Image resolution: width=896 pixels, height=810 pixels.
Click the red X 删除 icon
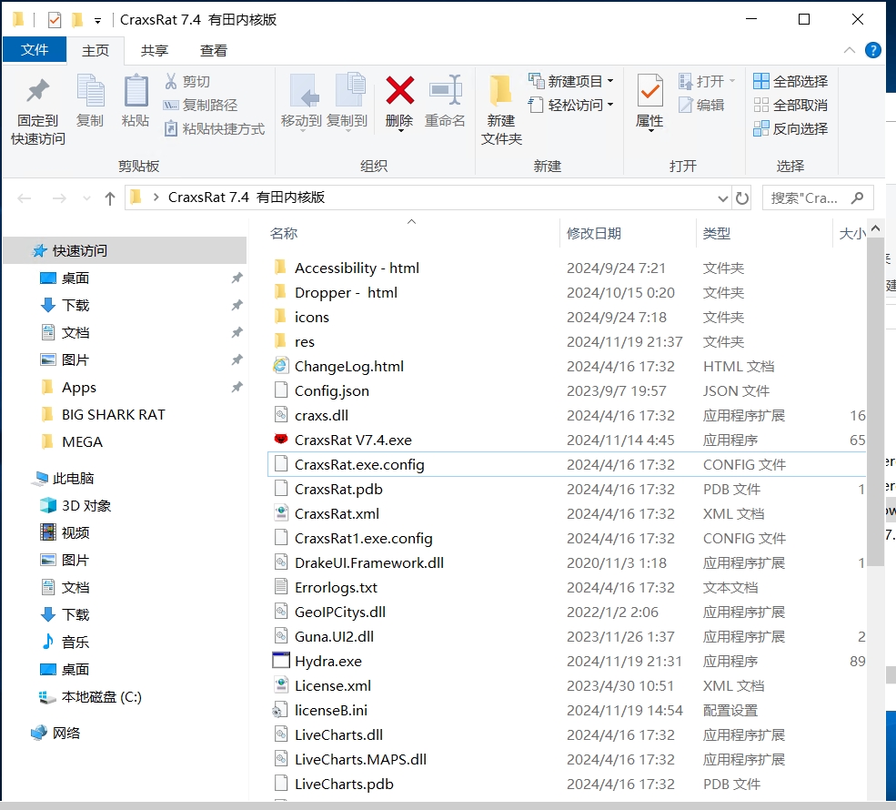(x=399, y=90)
